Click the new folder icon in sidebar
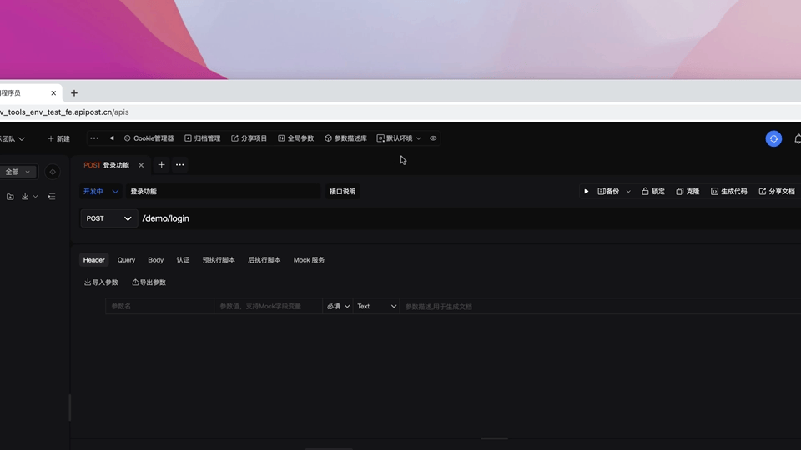 [x=10, y=197]
